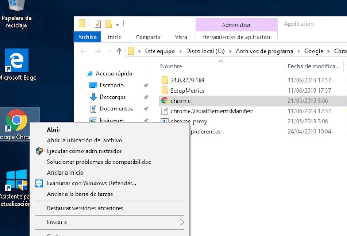Expand chevron after Archivos de programa
347x236 pixels.
tap(298, 52)
